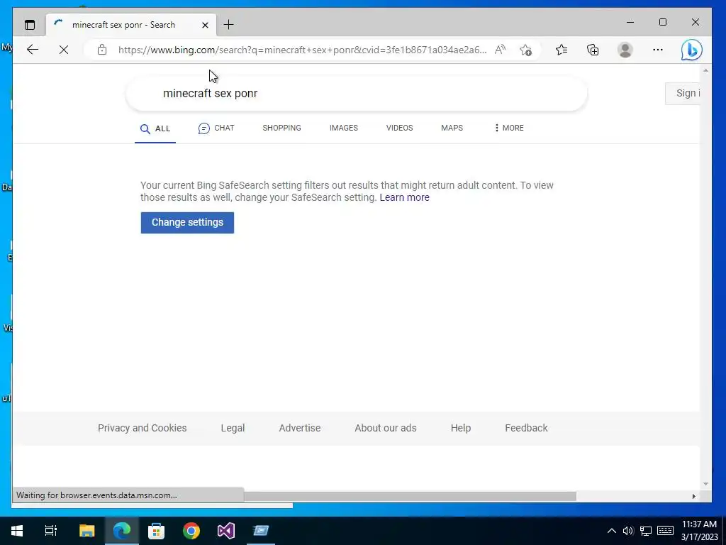
Task: Open Settings and more menu
Action: [658, 50]
